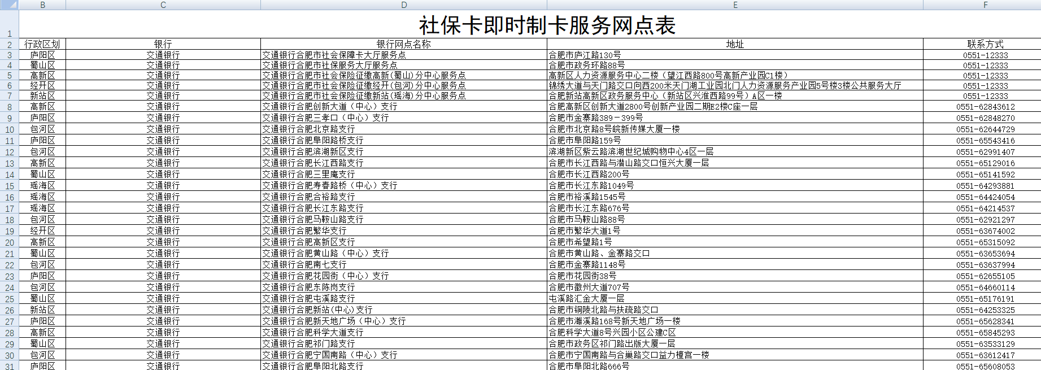1041x370 pixels.
Task: Click address 合肥市长江东路1049号
Action: (x=735, y=185)
